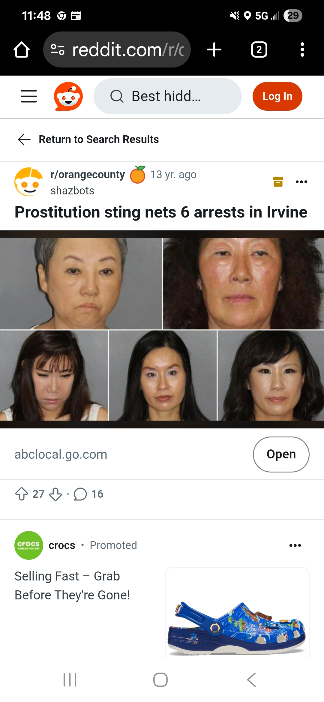Upvote the Prostitution sting post
Screen dimensions: 324x702
pyautogui.click(x=22, y=494)
